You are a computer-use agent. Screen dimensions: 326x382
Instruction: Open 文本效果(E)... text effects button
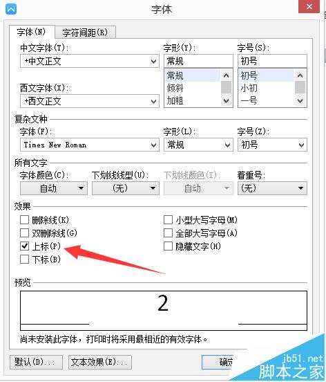[100, 362]
